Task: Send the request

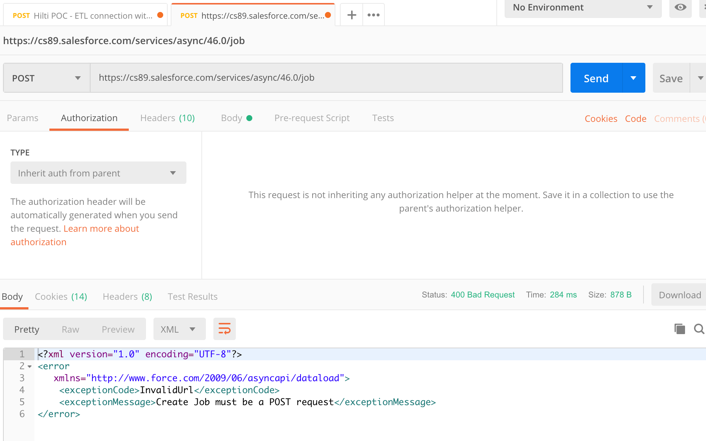Action: click(596, 78)
